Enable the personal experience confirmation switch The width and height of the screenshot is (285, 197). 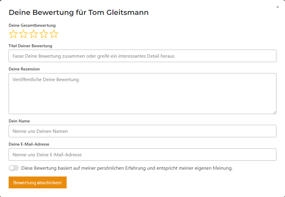click(x=14, y=168)
